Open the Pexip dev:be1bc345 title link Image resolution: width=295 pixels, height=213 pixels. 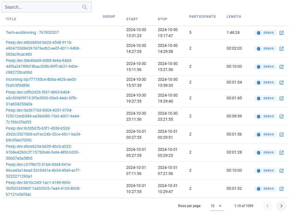click(43, 189)
